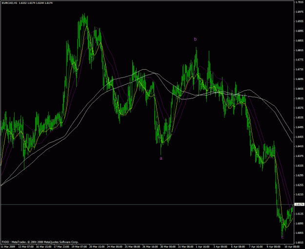Image resolution: width=305 pixels, height=249 pixels.
Task: Click the 13 Mar 07:00 time label
Action: 26,247
